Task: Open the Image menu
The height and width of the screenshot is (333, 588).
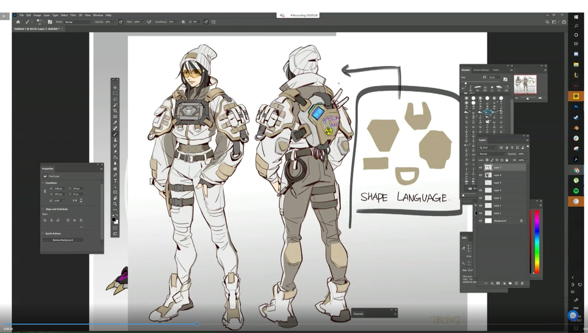Action: (37, 15)
